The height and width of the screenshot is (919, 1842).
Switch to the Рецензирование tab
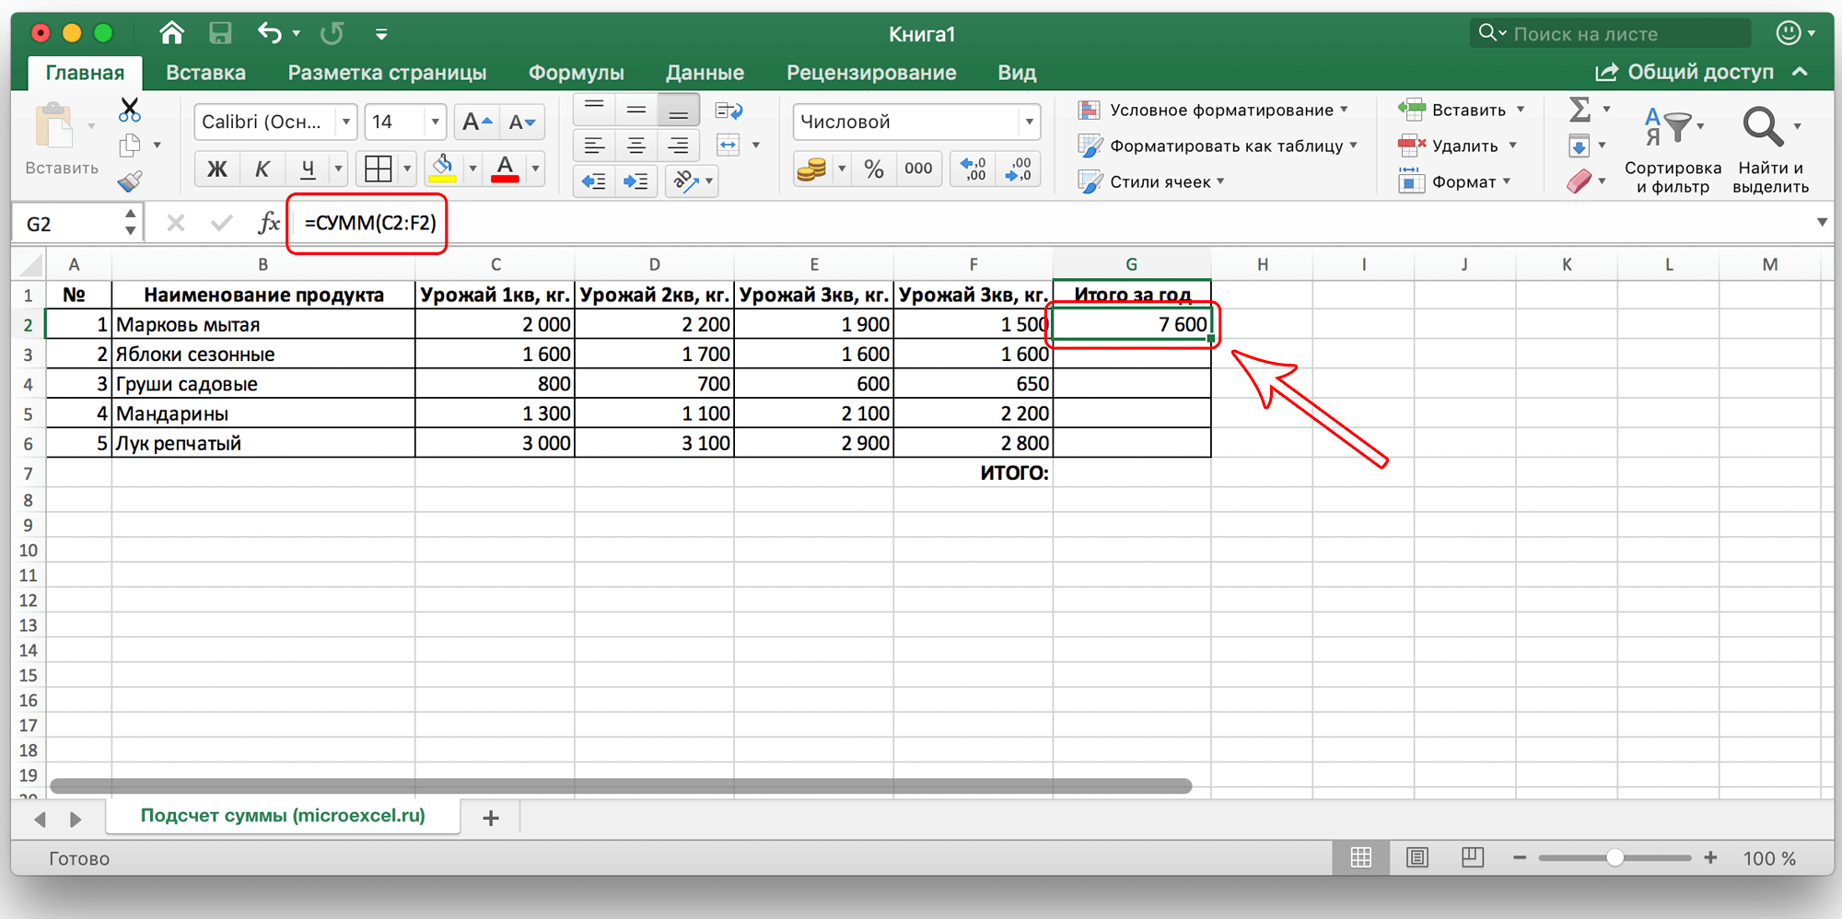(871, 73)
